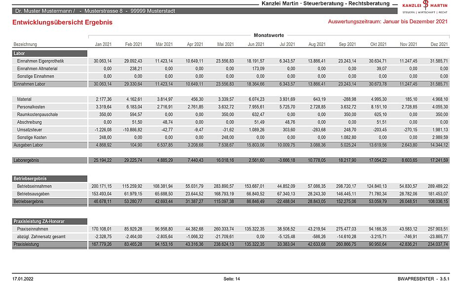
Task: Select the 'Praxisleistung' total row label
Action: coord(26,244)
